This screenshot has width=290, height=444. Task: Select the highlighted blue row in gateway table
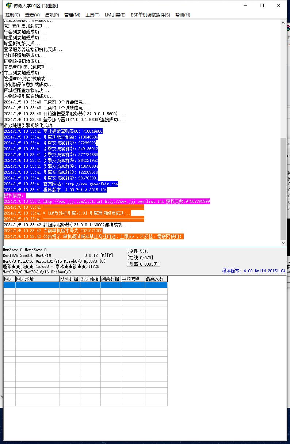click(x=85, y=285)
